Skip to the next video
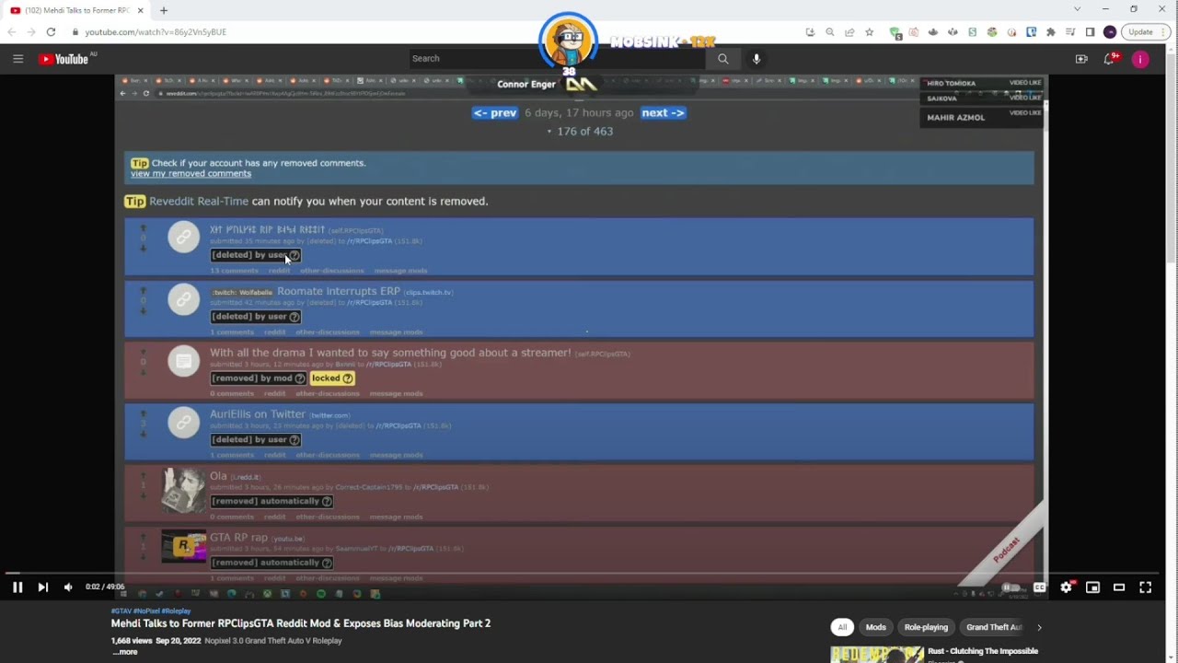The image size is (1178, 663). coord(42,587)
